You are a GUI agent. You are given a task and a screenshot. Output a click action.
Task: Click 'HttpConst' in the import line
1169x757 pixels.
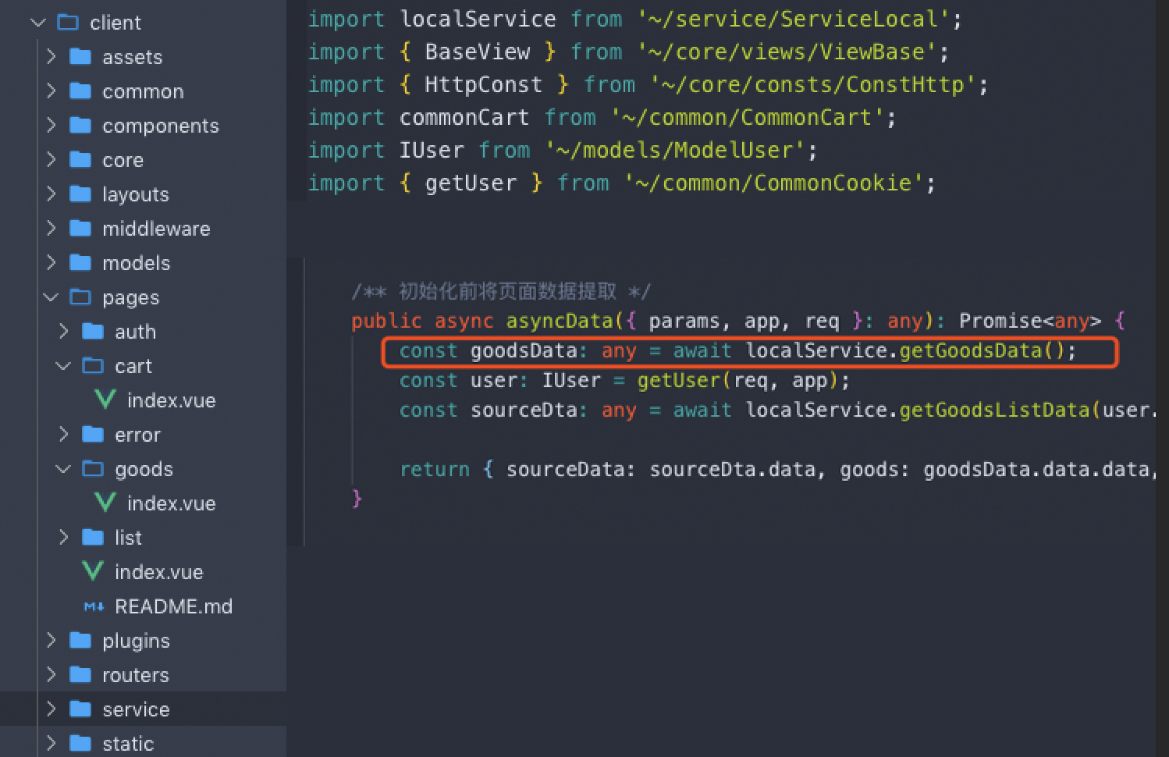tap(483, 85)
